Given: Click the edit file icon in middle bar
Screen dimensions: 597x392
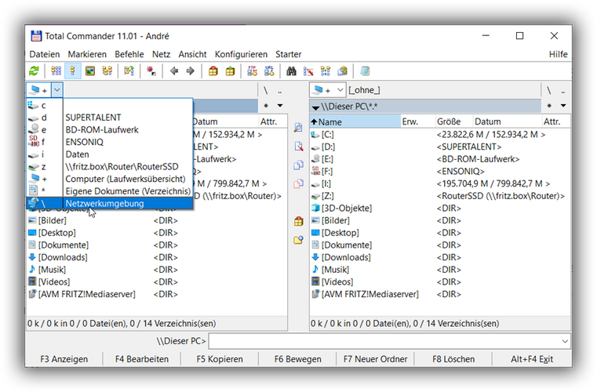Looking at the screenshot, I should (298, 146).
